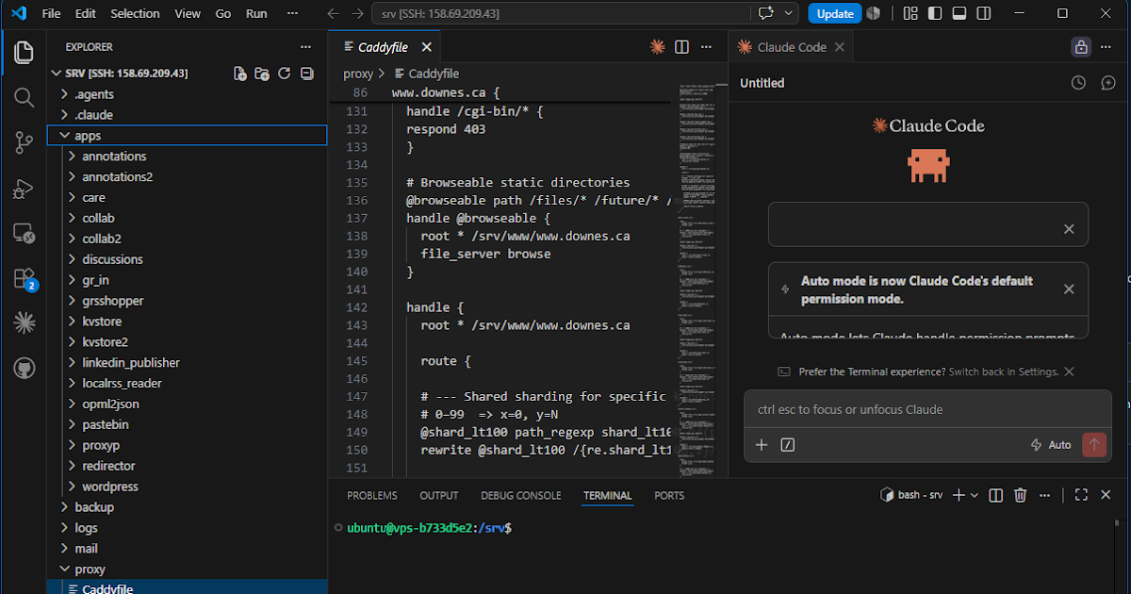Click the Refresh Explorer icon
Viewport: 1131px width, 594px height.
click(x=284, y=74)
